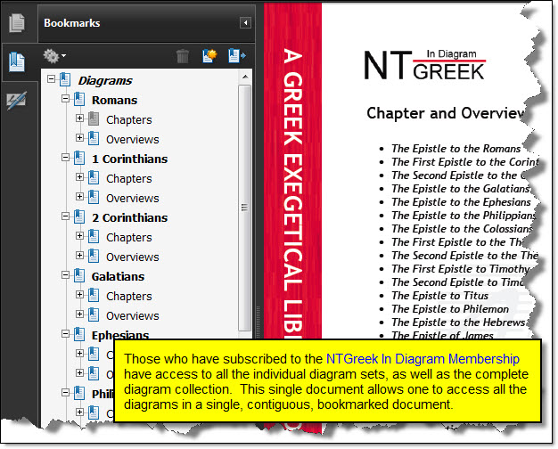558x449 pixels.
Task: Expand Overviews under 1 Corinthians
Action: click(79, 198)
